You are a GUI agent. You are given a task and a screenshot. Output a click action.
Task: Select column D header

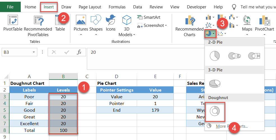tap(117, 76)
